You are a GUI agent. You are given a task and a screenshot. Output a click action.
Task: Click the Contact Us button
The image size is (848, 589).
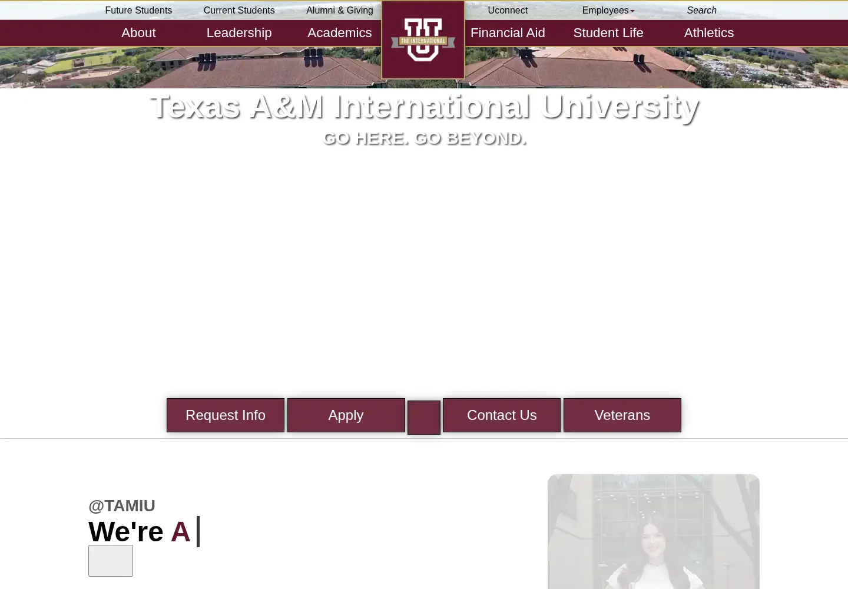click(502, 415)
